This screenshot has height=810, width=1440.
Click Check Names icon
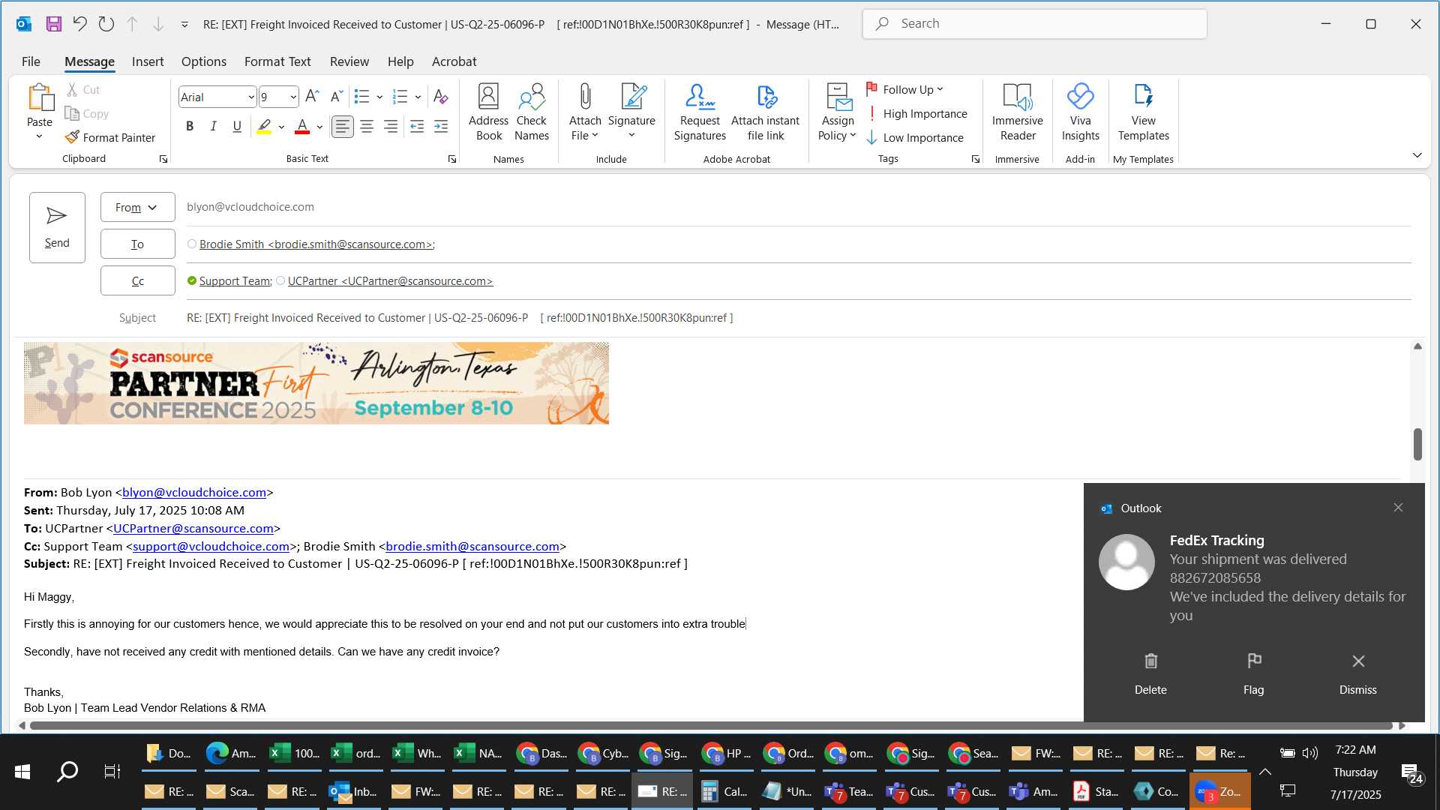[x=532, y=112]
